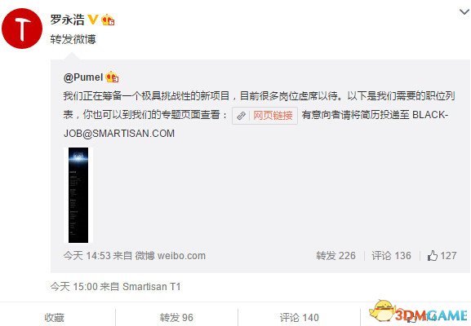
Task: Expand the post options chevron at top right
Action: (x=464, y=12)
